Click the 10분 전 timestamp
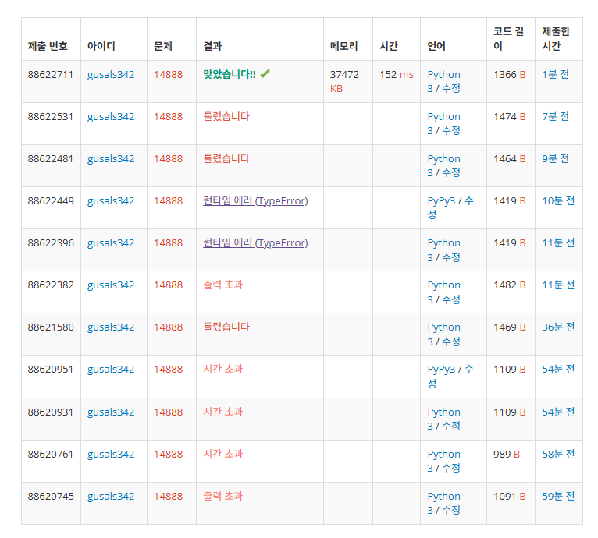Screen dimensions: 598x538 coord(558,201)
